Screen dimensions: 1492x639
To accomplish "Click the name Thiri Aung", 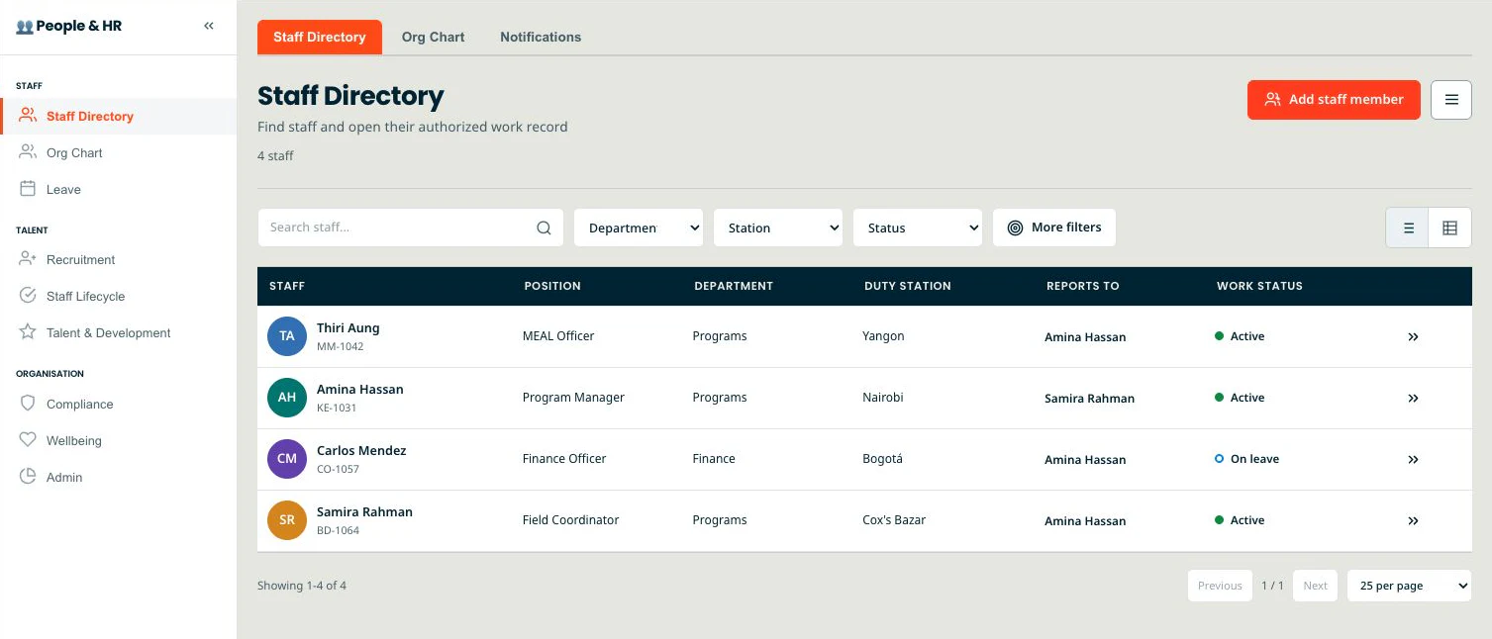I will click(x=348, y=328).
